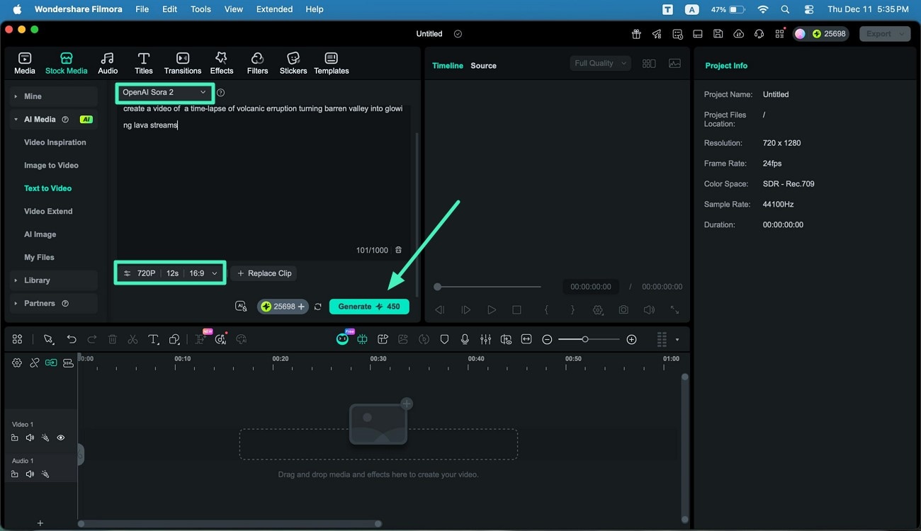Open the 720P 12s 16:9 settings dropdown
The height and width of the screenshot is (531, 921).
[x=170, y=273]
